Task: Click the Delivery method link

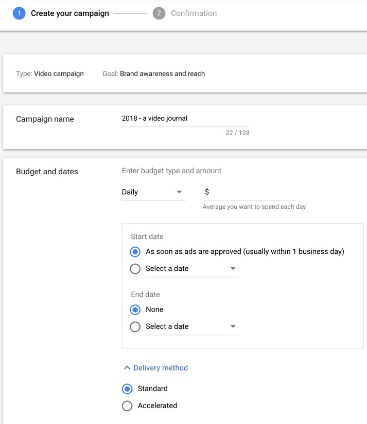Action: (x=161, y=368)
